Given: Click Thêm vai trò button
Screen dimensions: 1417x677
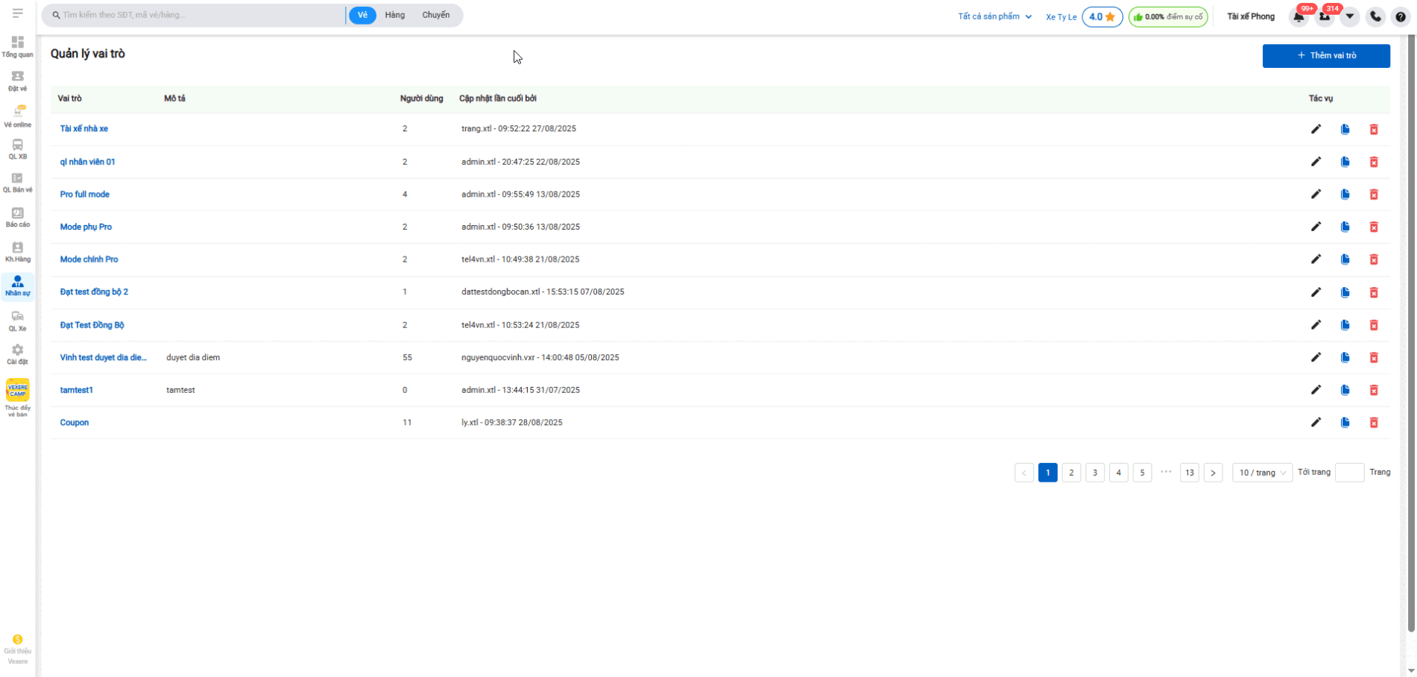Looking at the screenshot, I should [x=1325, y=56].
